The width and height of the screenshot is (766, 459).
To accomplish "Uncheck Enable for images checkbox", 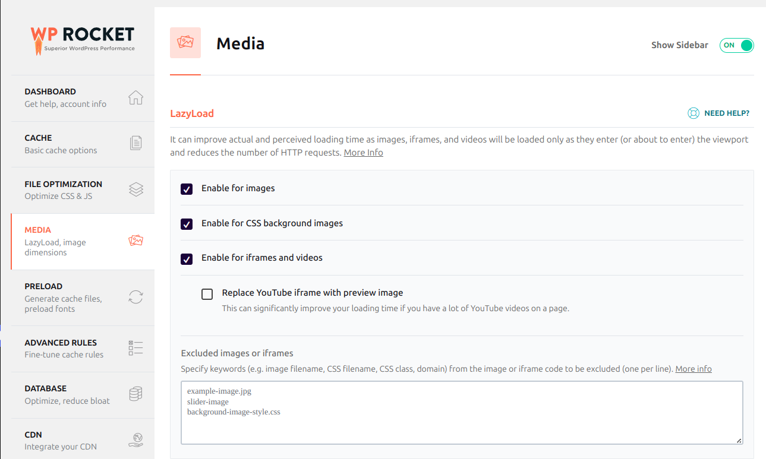I will 187,189.
